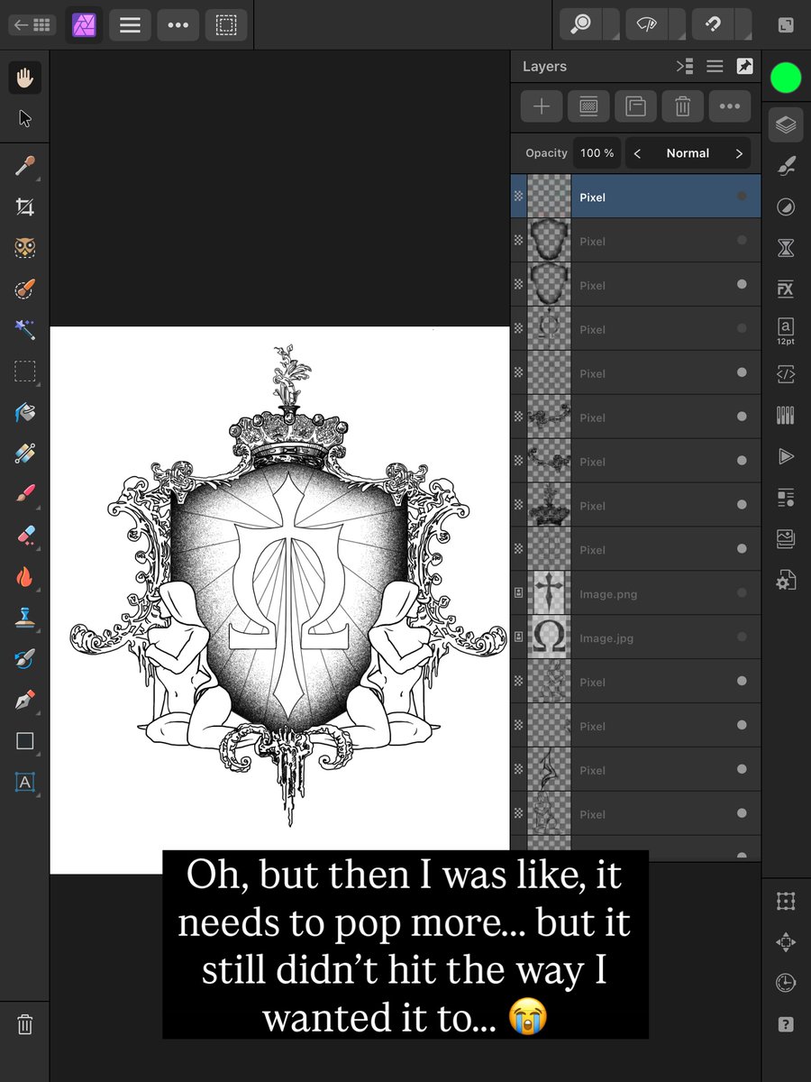Delete layer with Layers panel trash button
The width and height of the screenshot is (811, 1082).
coord(682,106)
